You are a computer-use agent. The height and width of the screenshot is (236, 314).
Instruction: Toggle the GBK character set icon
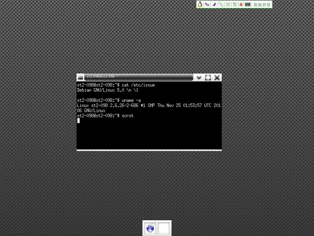click(221, 4)
